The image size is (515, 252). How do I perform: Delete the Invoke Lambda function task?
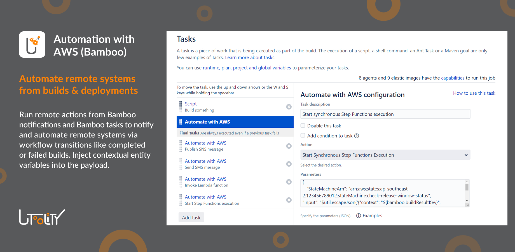tap(289, 182)
